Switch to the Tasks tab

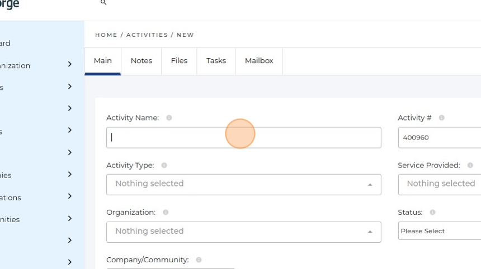(216, 61)
